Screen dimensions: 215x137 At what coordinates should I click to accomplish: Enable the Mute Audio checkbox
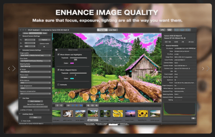coord(22,121)
